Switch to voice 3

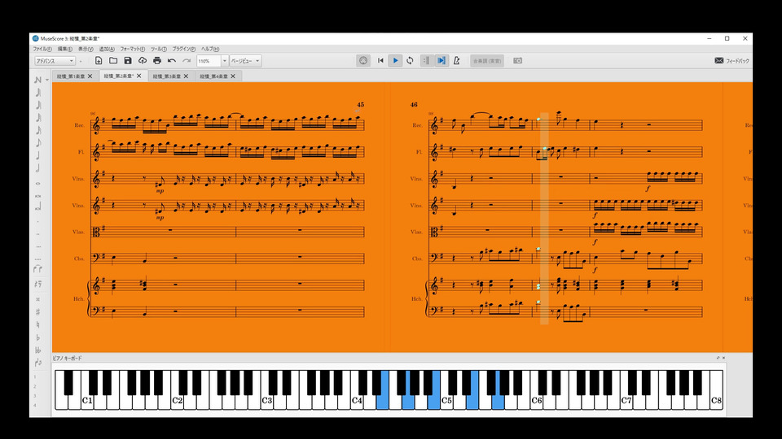[x=35, y=396]
